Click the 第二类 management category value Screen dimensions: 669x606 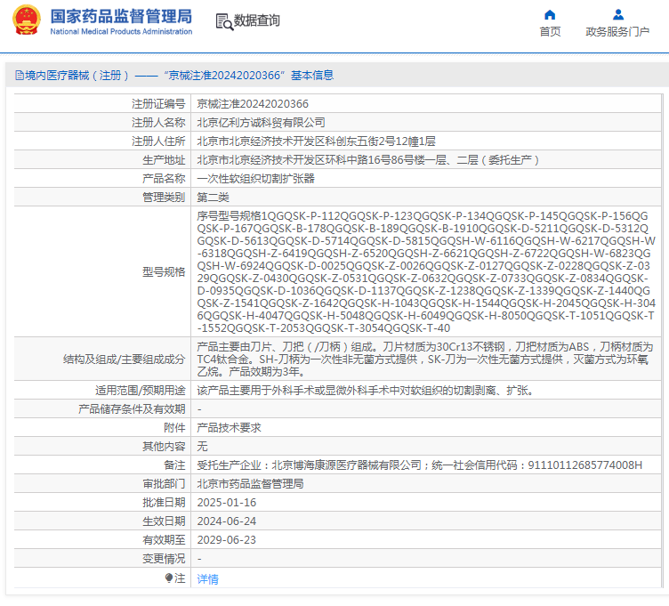(x=213, y=198)
